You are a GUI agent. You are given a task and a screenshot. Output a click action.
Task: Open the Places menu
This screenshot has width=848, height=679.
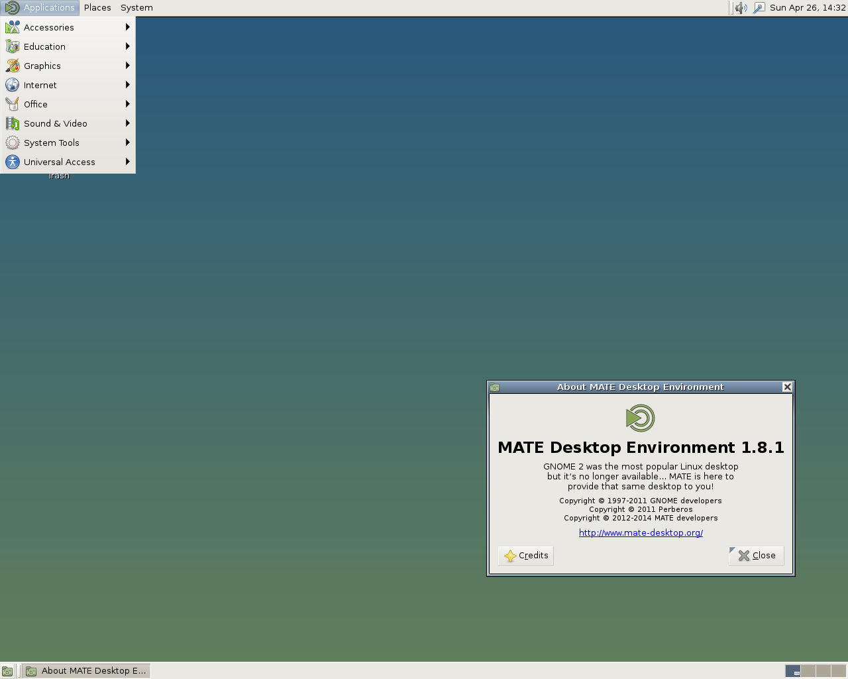tap(97, 8)
